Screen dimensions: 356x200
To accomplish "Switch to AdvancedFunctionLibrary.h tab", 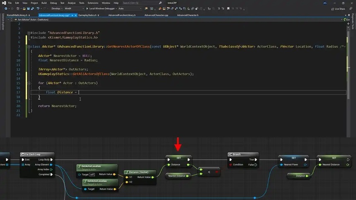I will [122, 15].
